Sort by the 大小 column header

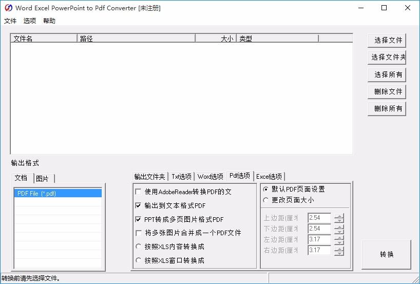(216, 39)
